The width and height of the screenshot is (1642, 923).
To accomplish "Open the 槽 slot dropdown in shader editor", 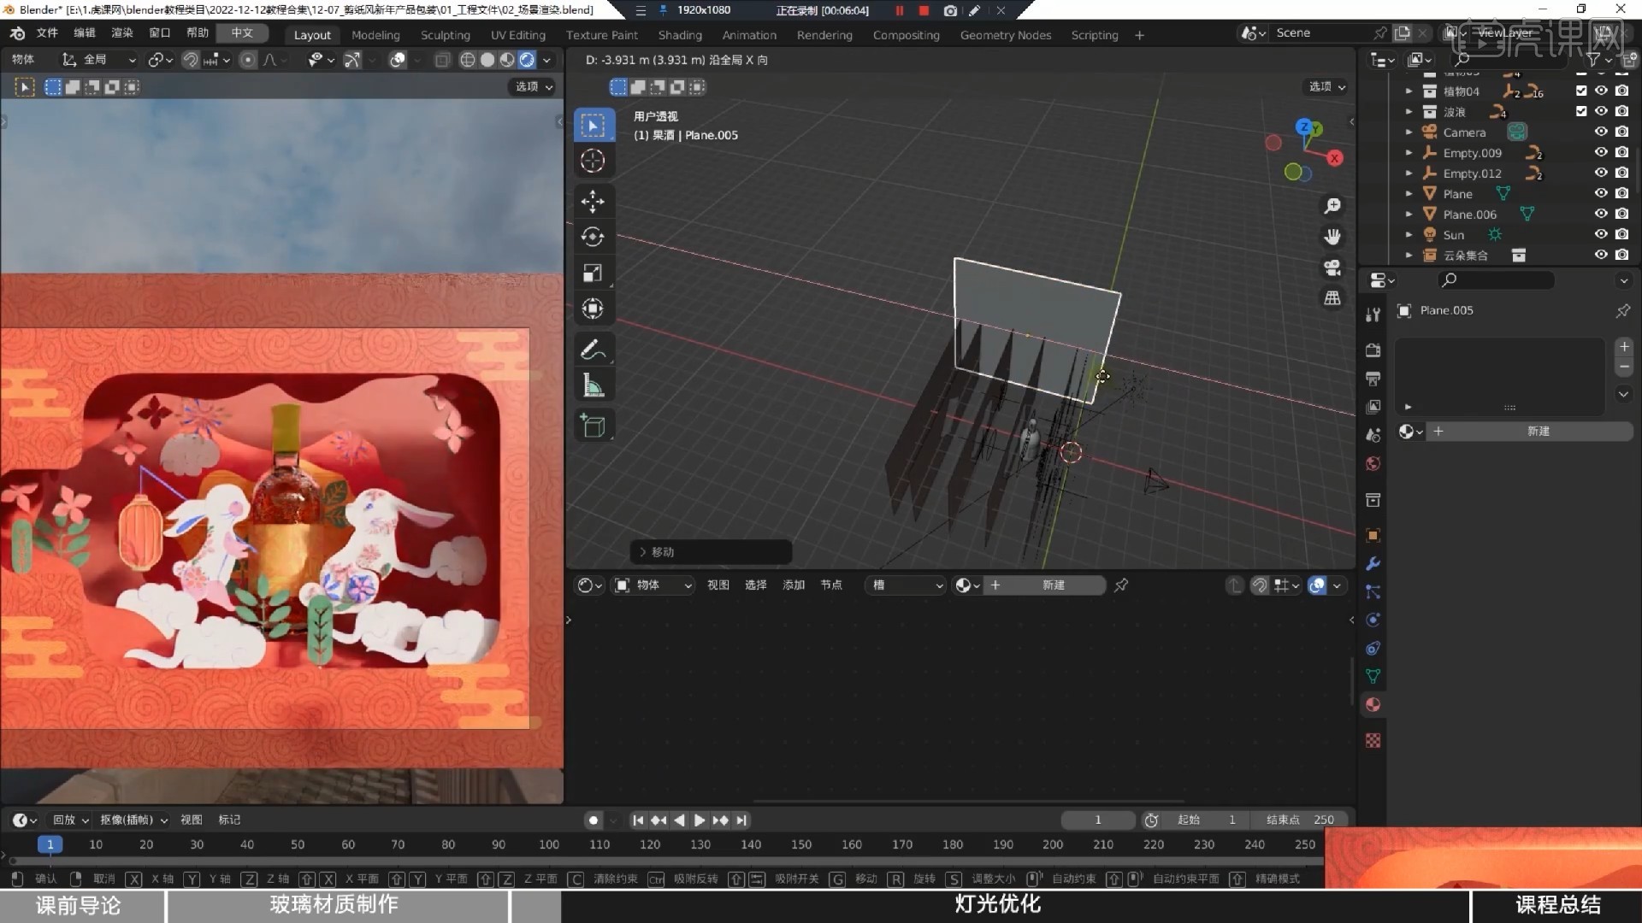I will [x=905, y=585].
